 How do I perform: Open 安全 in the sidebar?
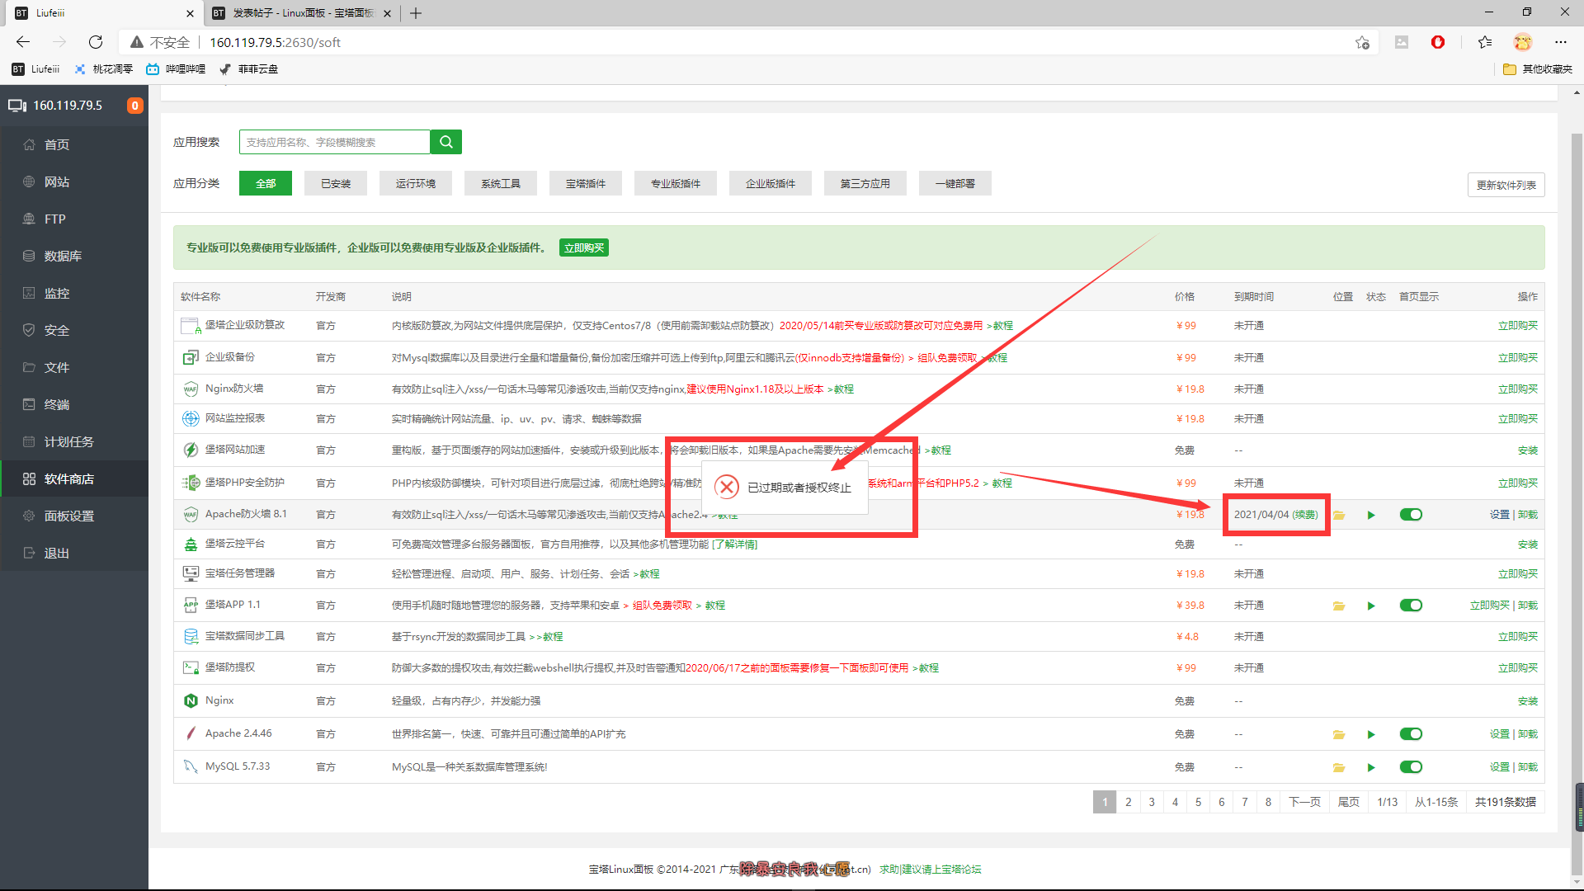74,330
